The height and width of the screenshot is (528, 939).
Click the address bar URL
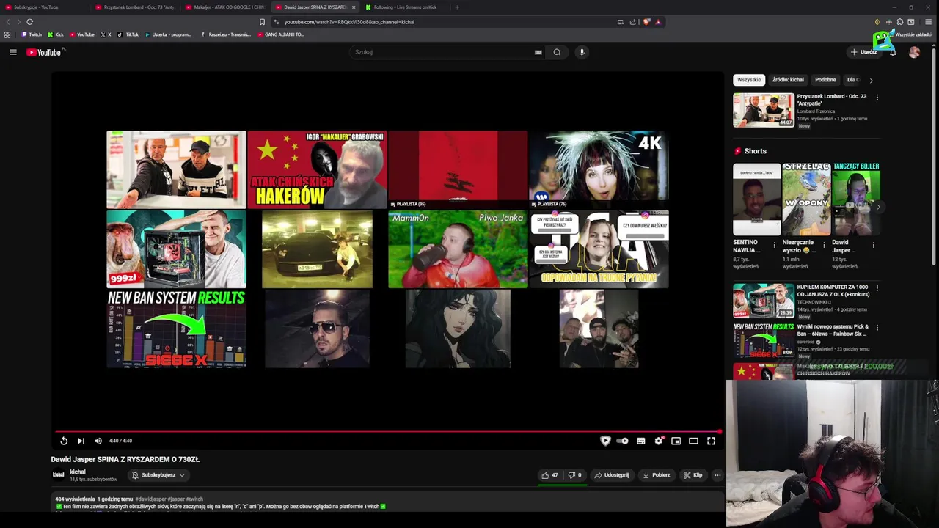(349, 22)
